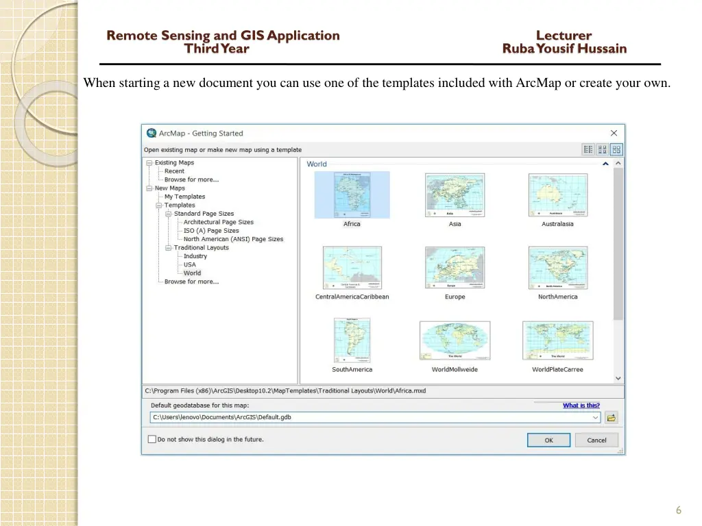This screenshot has height=526, width=702.
Task: Select North American (ANSI) Page Sizes
Action: pos(233,239)
